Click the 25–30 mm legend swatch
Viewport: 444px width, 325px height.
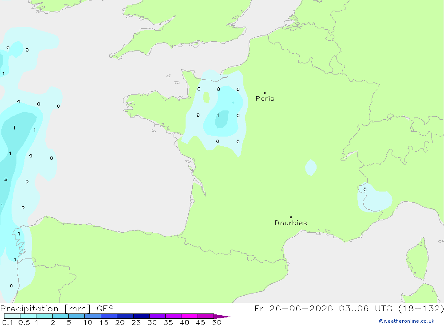[x=141, y=316]
